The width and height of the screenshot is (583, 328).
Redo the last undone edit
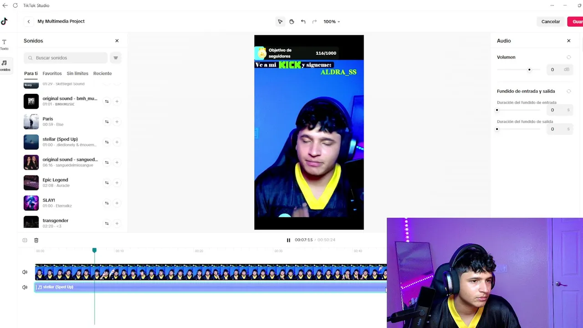(314, 21)
